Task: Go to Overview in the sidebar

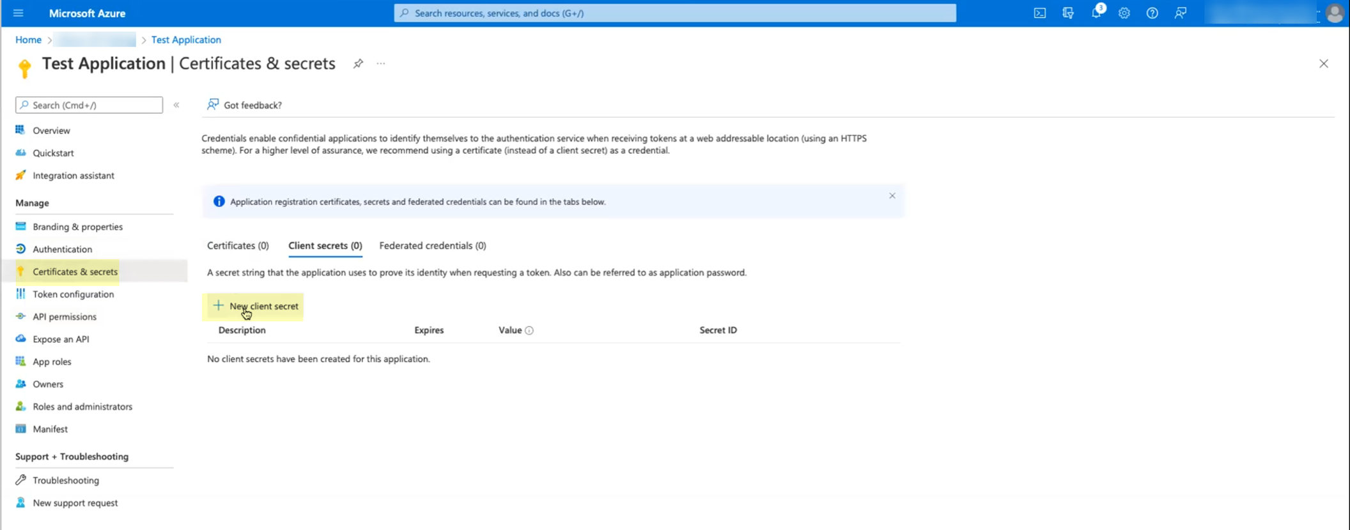Action: click(x=51, y=130)
